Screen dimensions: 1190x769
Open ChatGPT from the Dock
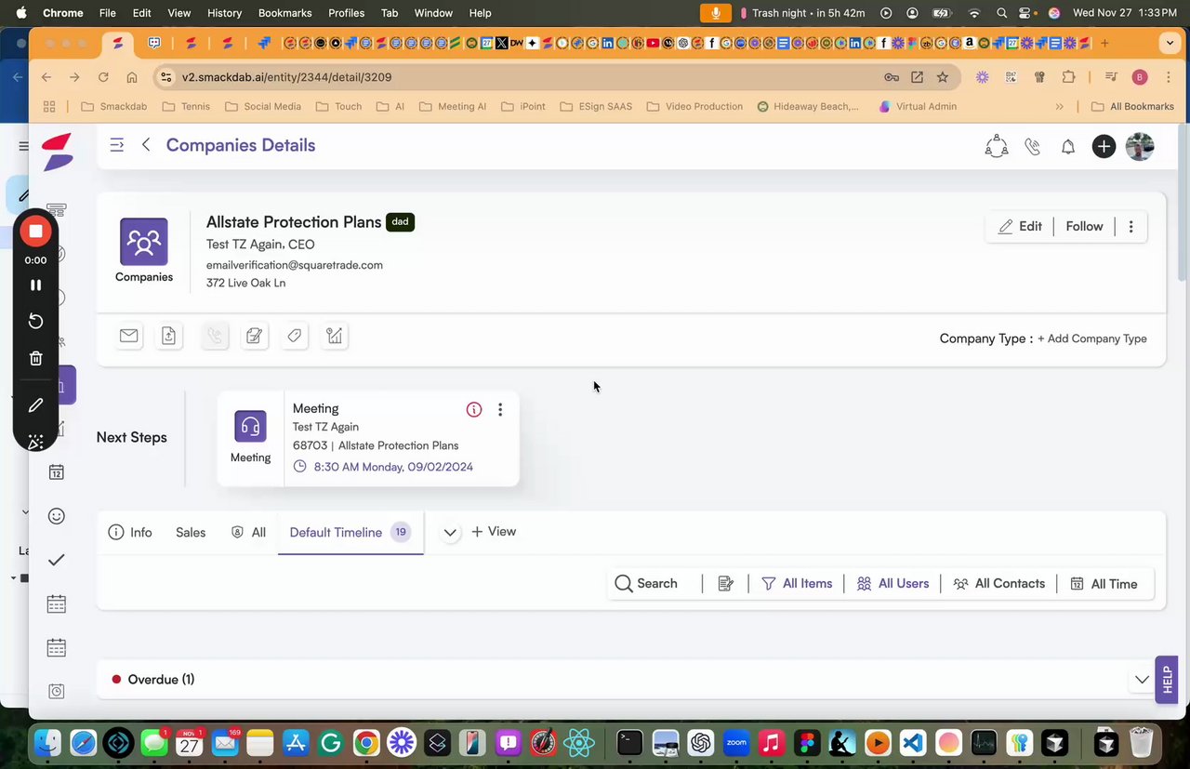coord(701,742)
